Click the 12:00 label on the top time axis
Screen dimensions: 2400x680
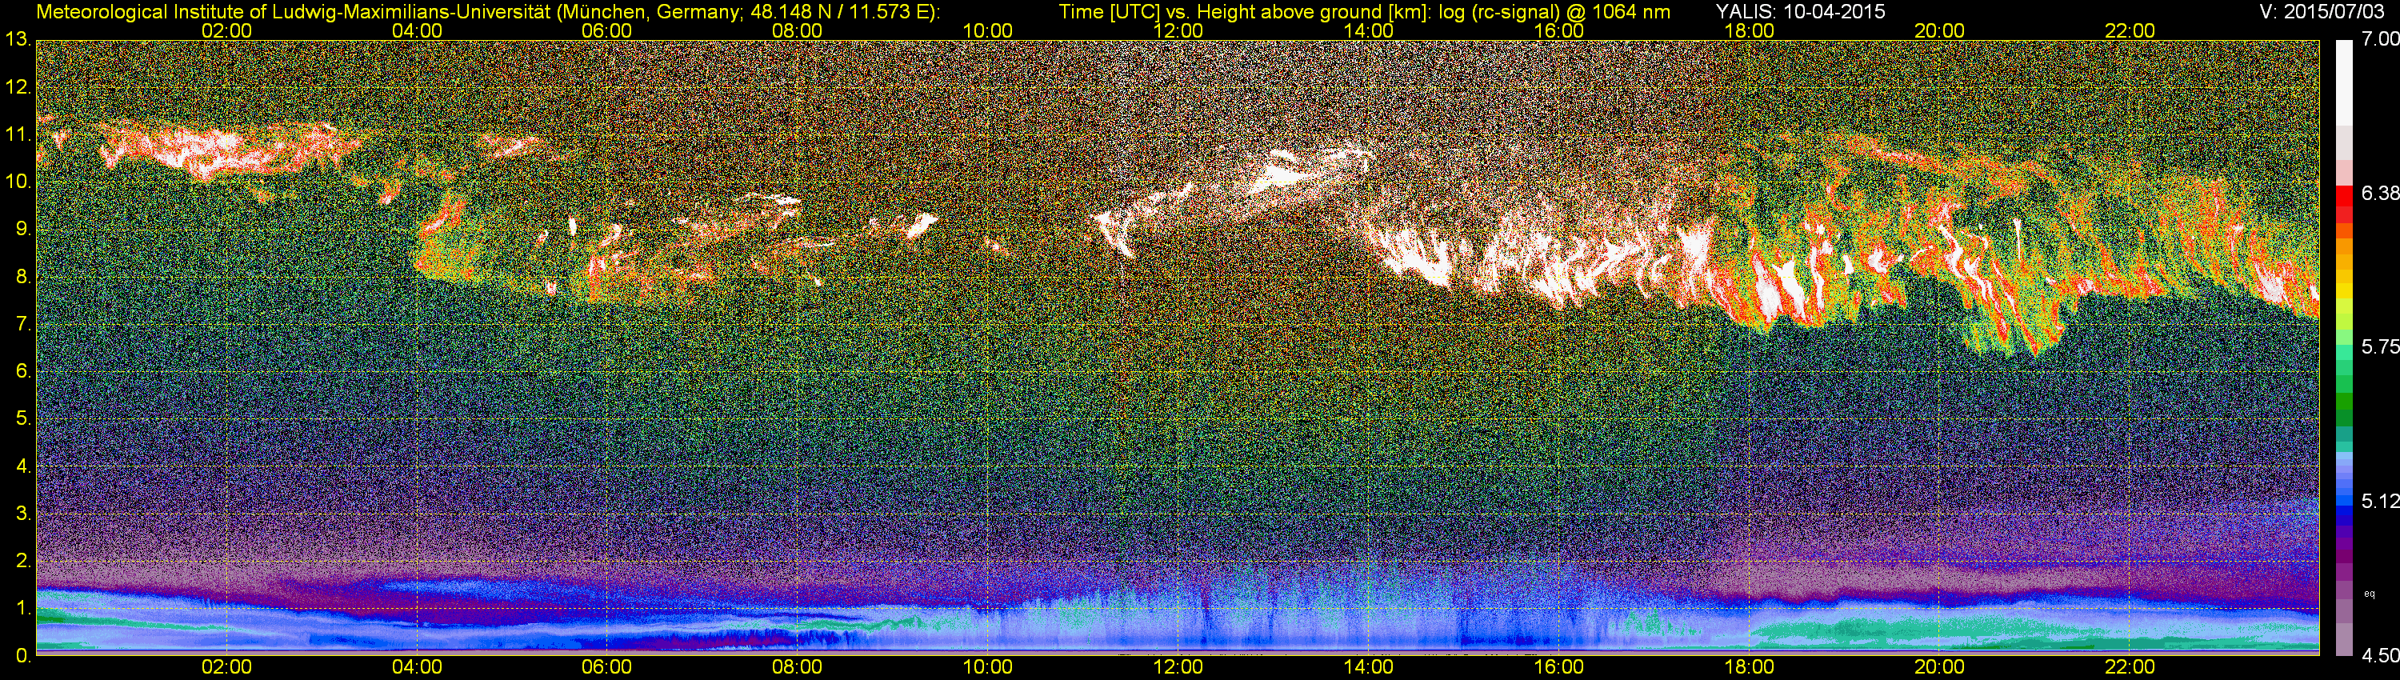(1178, 30)
